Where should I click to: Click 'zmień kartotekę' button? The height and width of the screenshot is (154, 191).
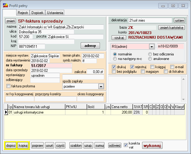coord(171,28)
